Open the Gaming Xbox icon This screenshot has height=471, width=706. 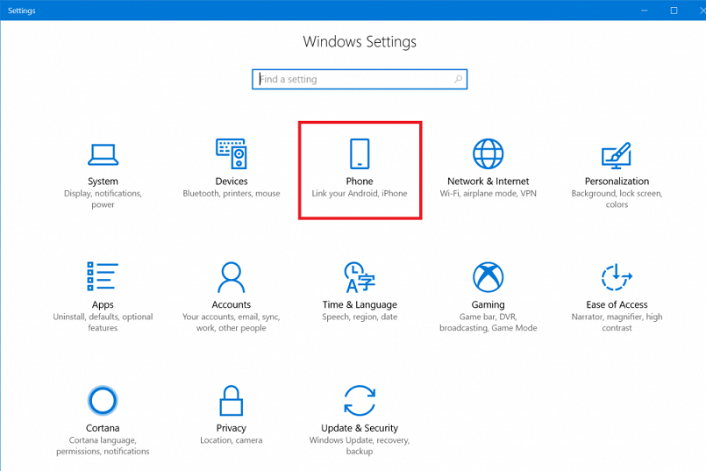488,277
